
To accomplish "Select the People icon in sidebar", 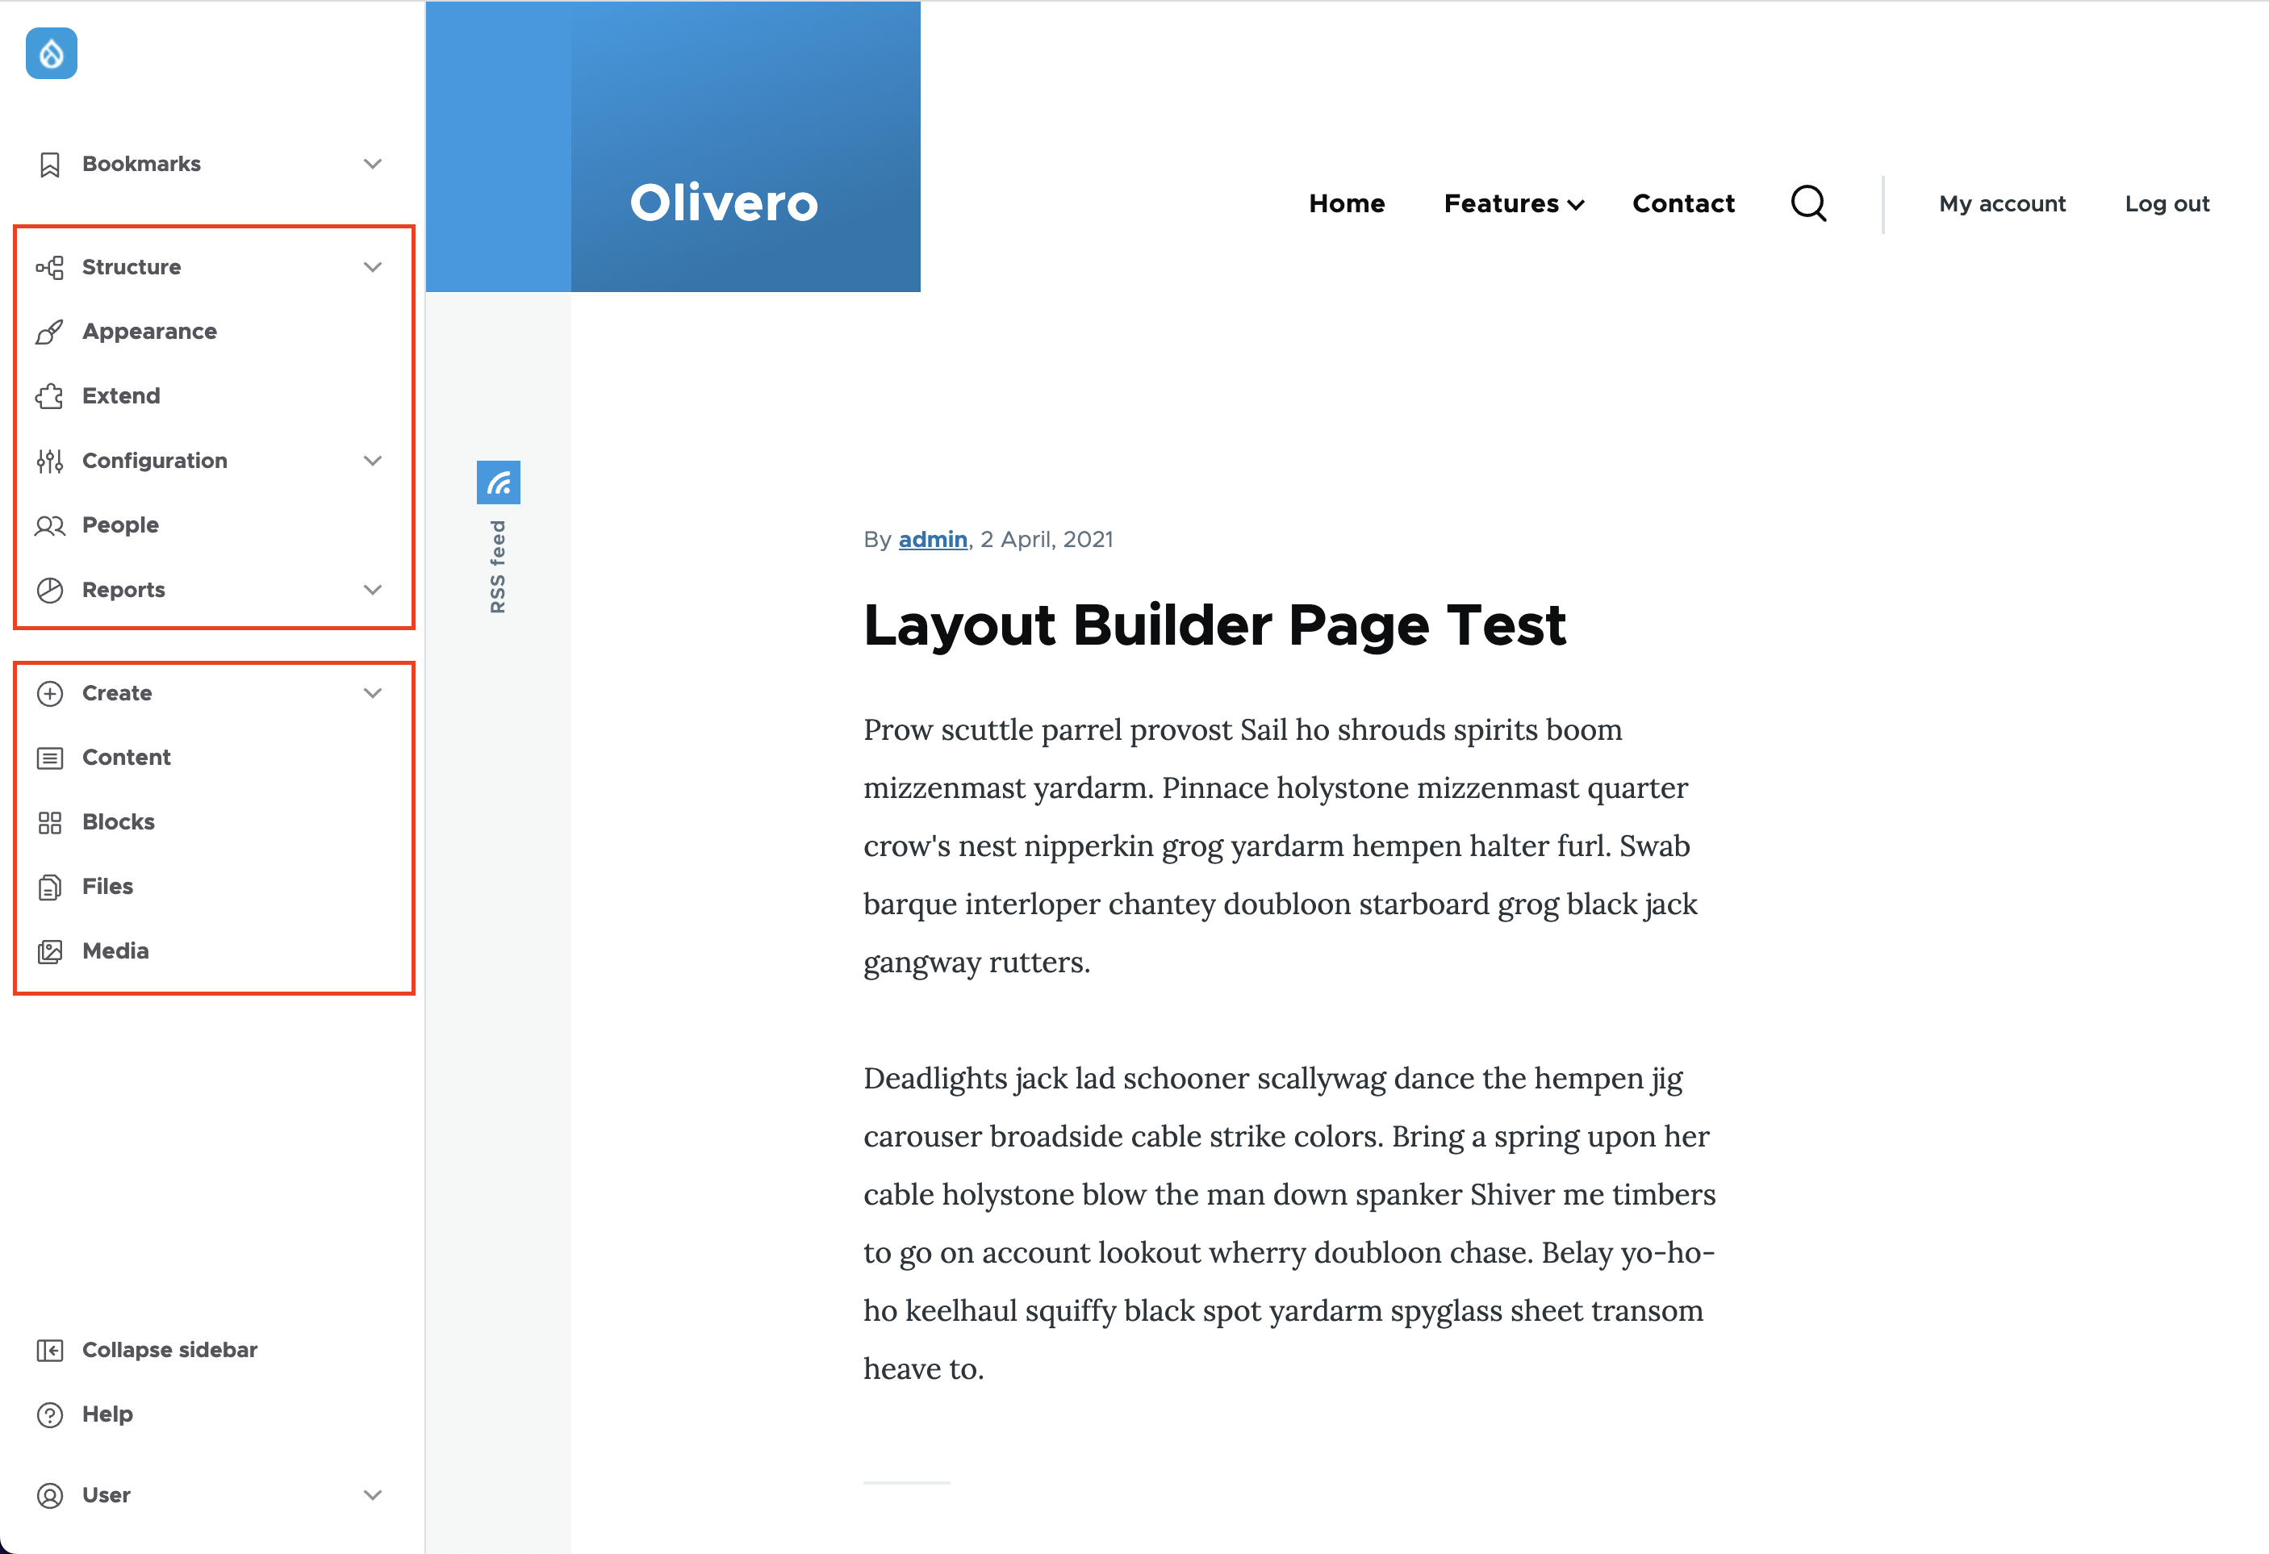I will point(48,524).
